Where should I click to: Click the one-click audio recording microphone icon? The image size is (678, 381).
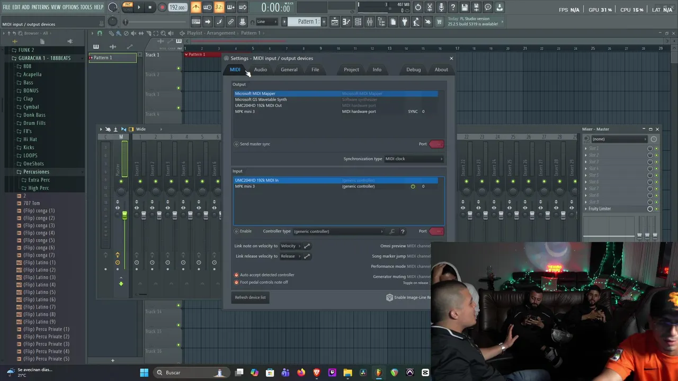[441, 7]
